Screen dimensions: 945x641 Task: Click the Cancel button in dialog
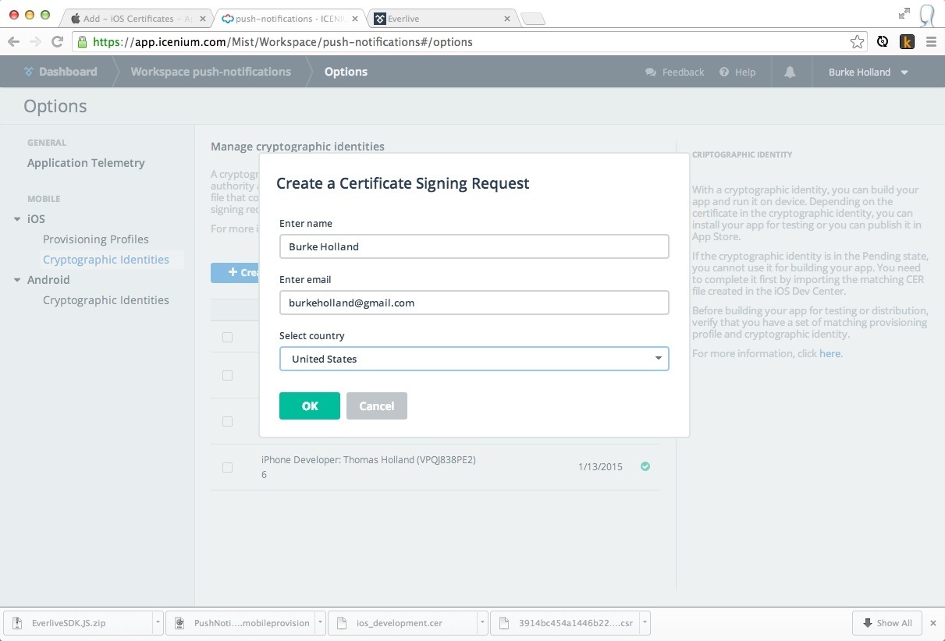376,405
